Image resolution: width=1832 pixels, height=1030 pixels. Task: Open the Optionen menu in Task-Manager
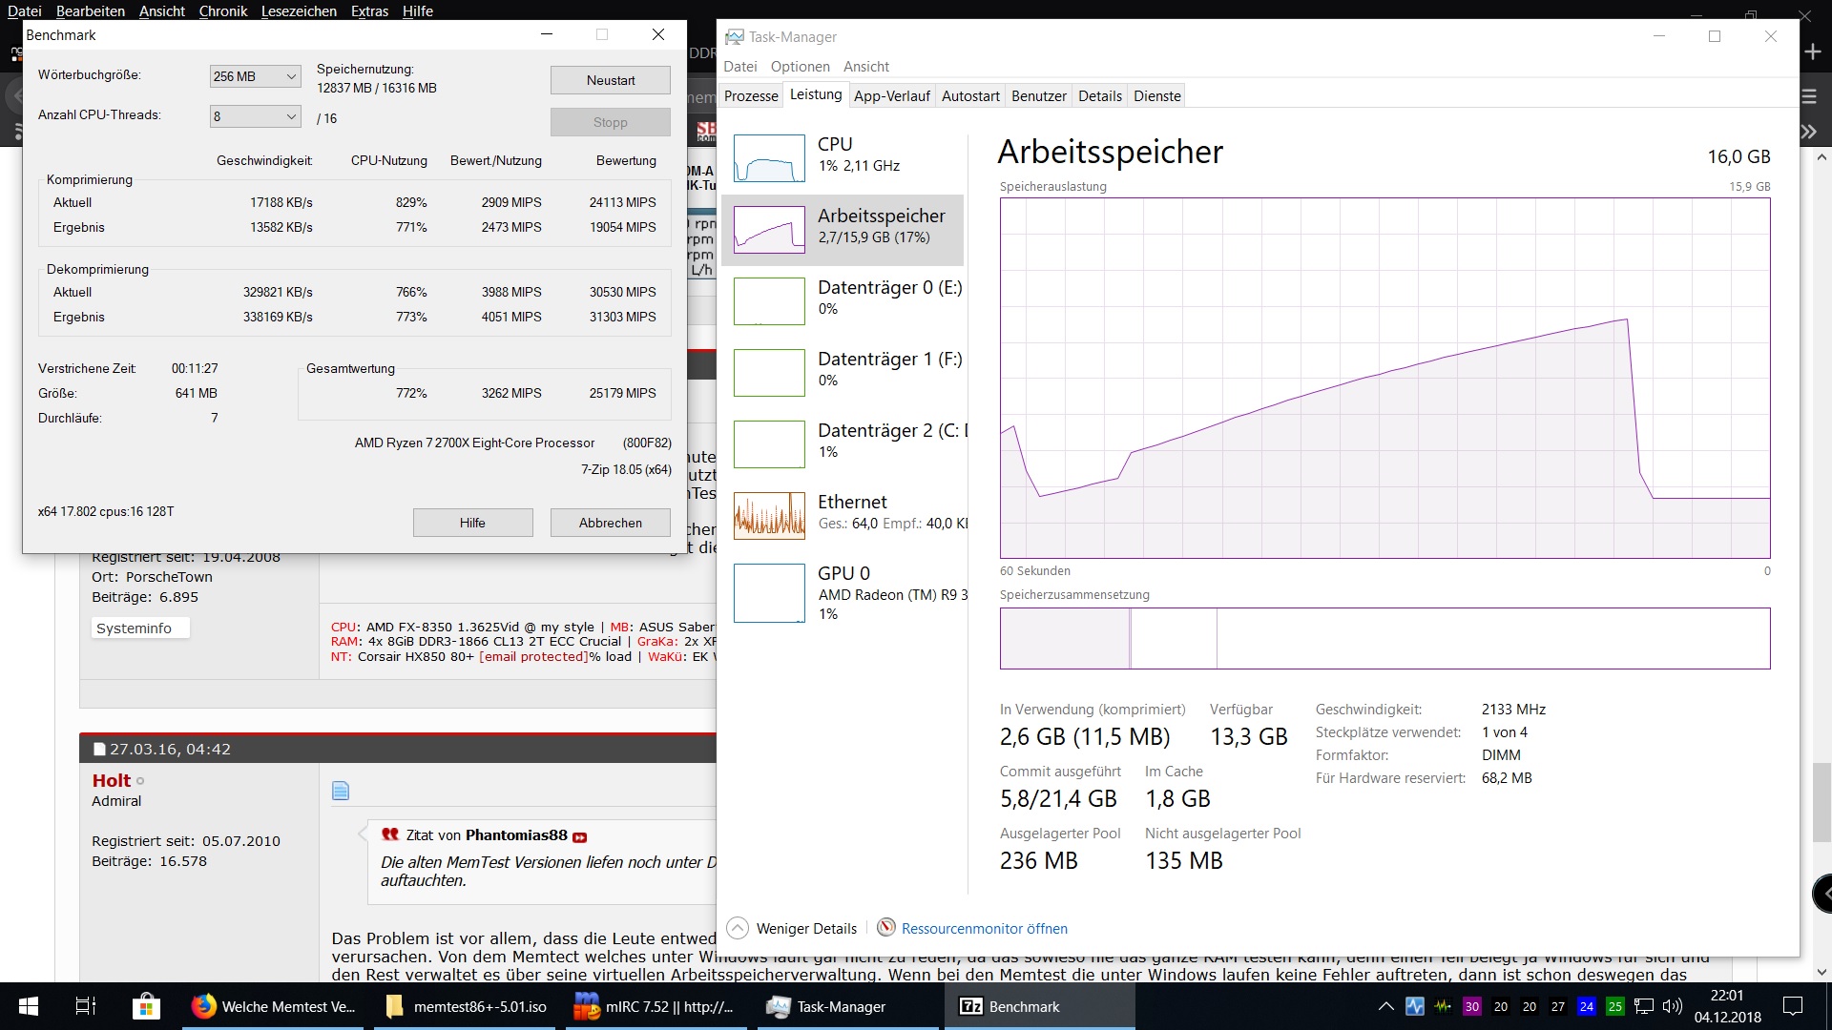800,67
